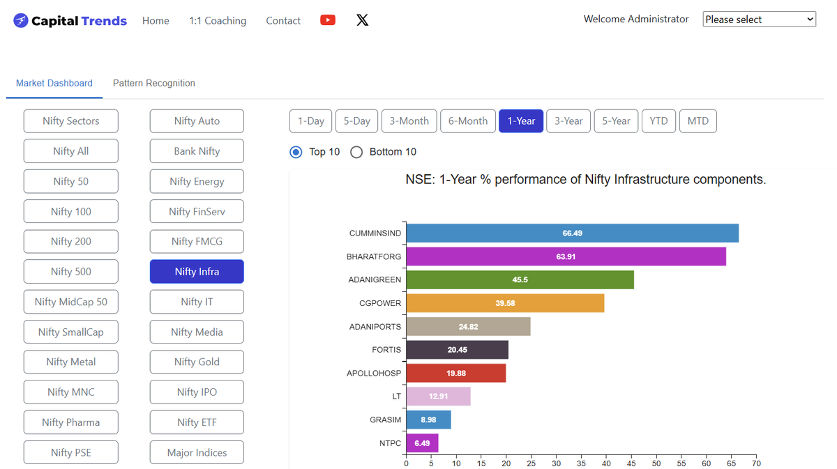Select the Nifty MNC button
This screenshot has height=469, width=837.
click(71, 392)
